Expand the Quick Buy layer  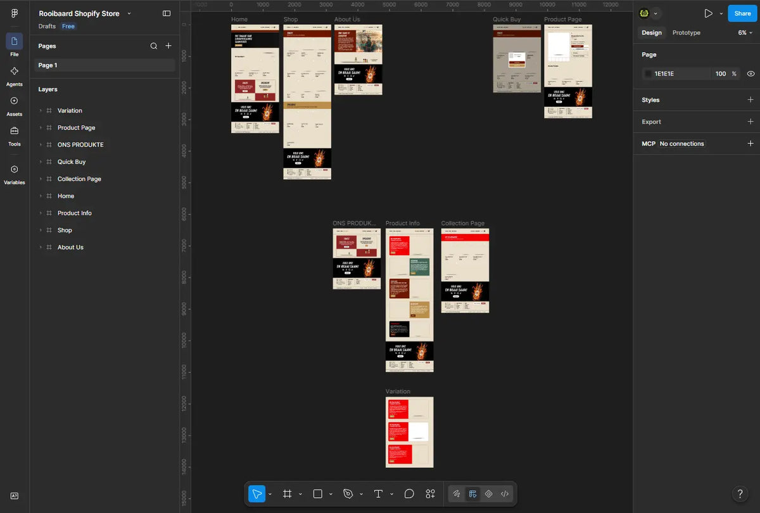(41, 161)
